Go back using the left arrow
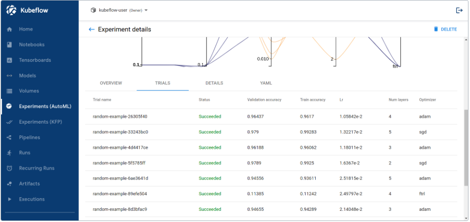The image size is (470, 222). (x=92, y=30)
